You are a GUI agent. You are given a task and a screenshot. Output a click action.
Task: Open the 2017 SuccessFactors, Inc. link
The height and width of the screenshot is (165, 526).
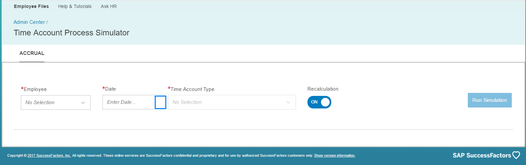[49, 155]
